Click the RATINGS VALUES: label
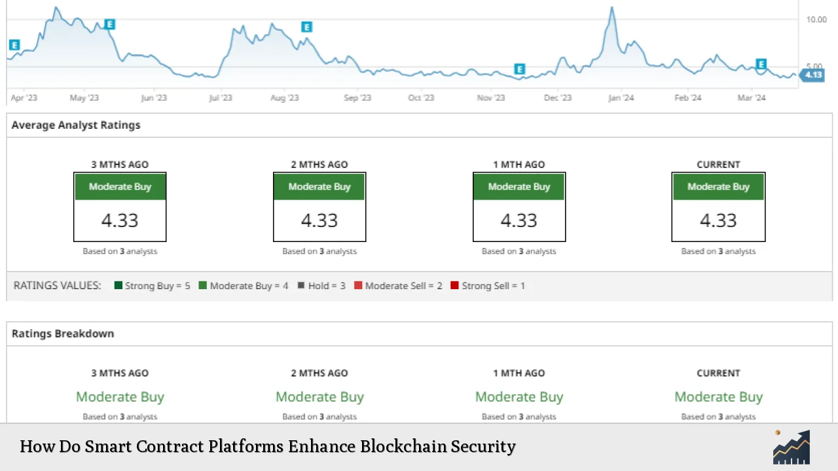This screenshot has width=838, height=471. (58, 286)
